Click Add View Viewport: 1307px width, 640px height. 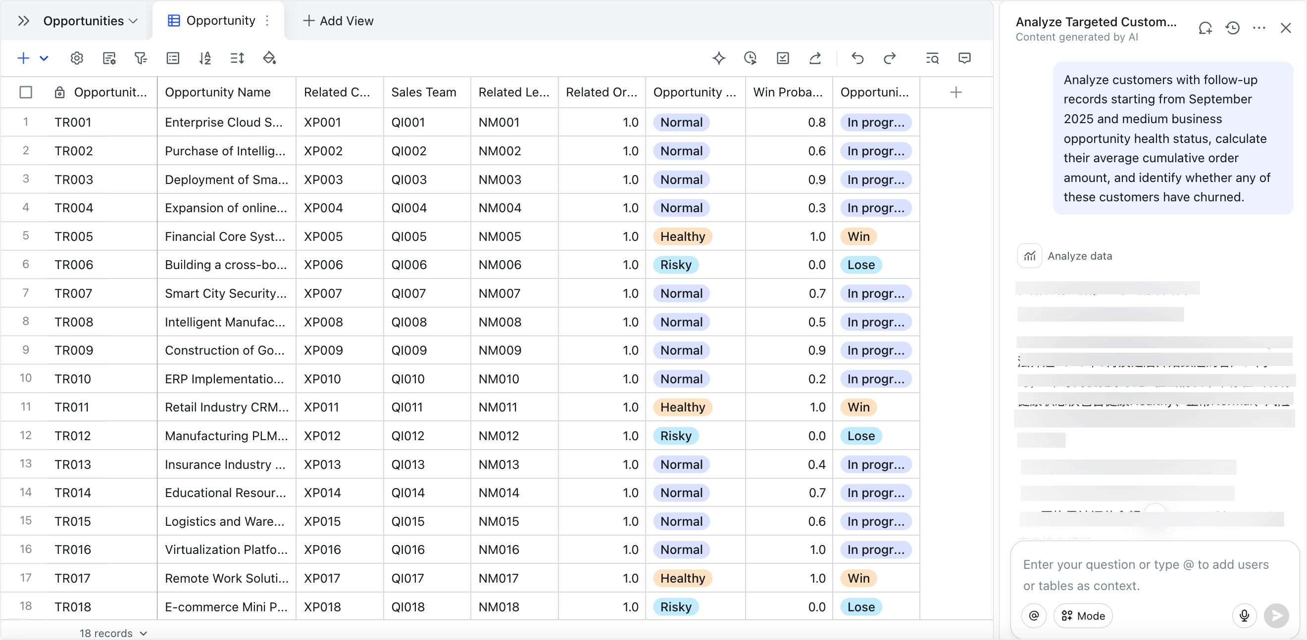339,21
